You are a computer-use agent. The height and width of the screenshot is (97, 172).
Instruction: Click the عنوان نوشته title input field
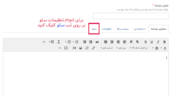131,16
